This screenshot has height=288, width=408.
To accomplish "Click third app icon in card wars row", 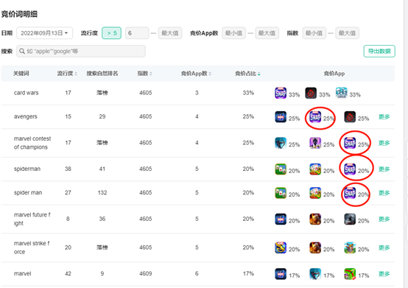I will point(342,93).
